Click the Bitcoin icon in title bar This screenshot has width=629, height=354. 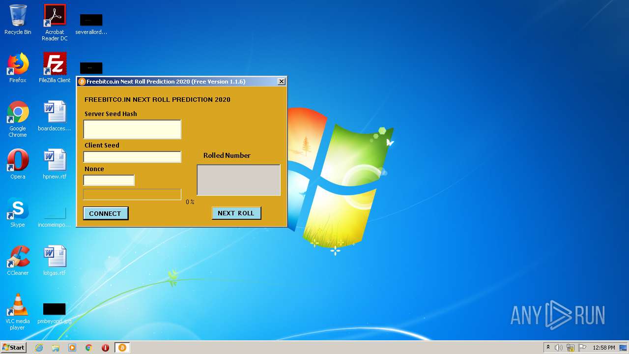(x=82, y=82)
